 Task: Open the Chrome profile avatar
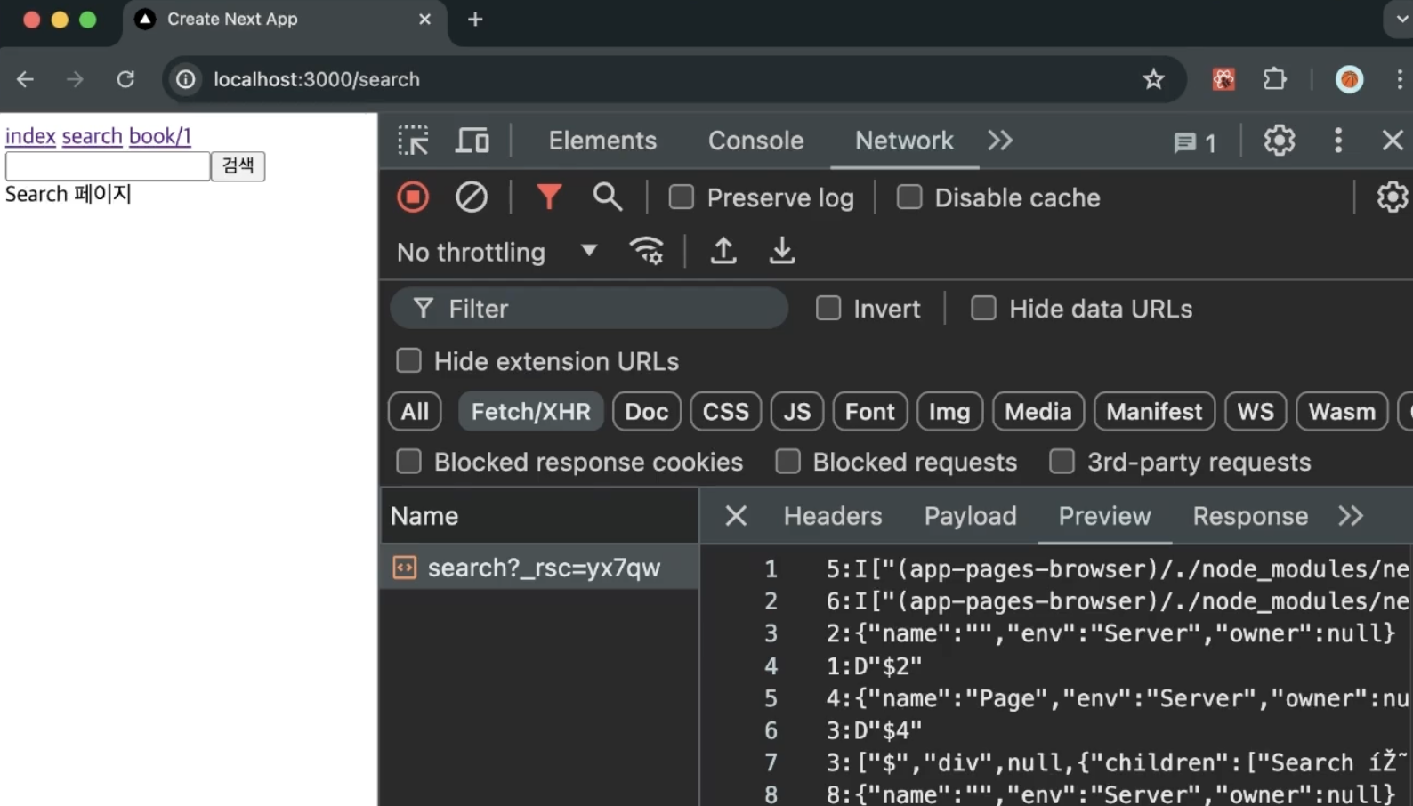click(1350, 79)
